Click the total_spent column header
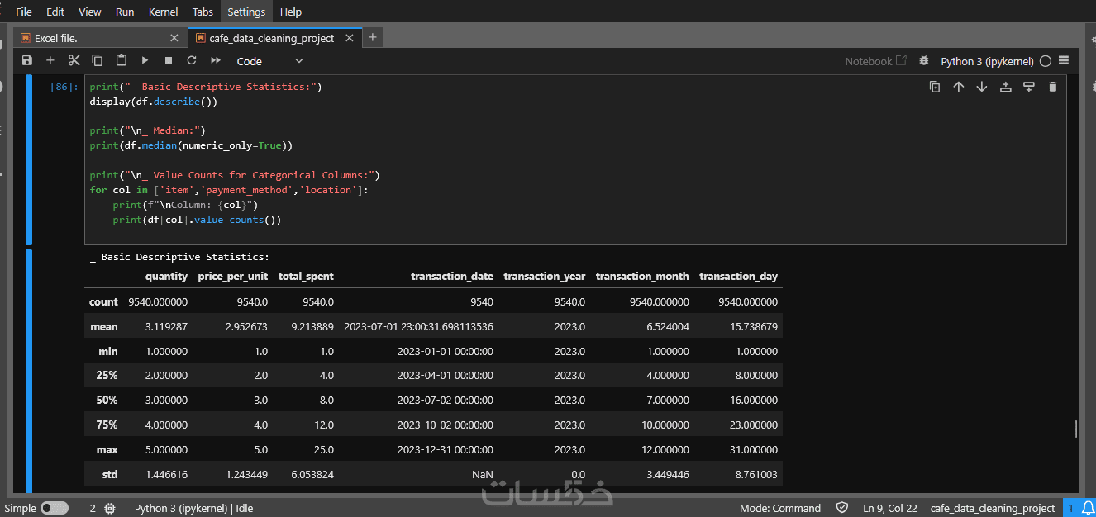The height and width of the screenshot is (517, 1096). point(306,277)
